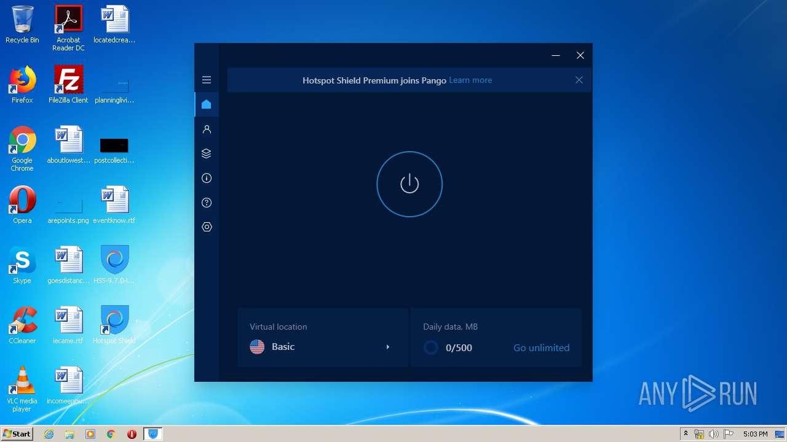This screenshot has width=787, height=442.
Task: Click the US flag location icon
Action: 257,347
